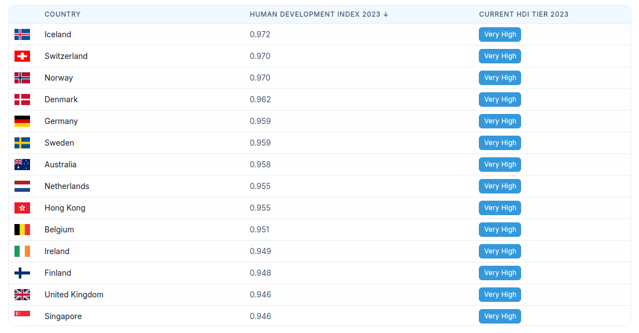Sort by Country column header

[62, 14]
